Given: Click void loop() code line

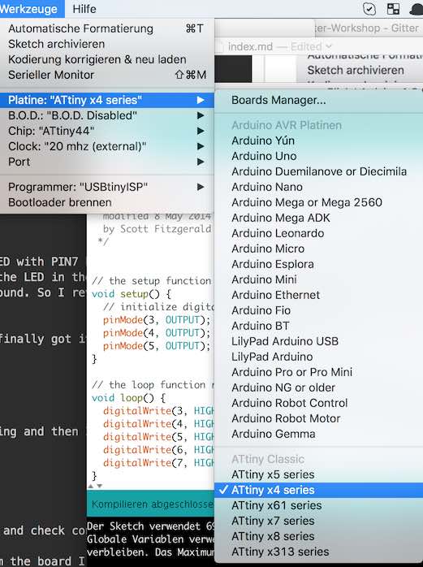Looking at the screenshot, I should point(128,398).
